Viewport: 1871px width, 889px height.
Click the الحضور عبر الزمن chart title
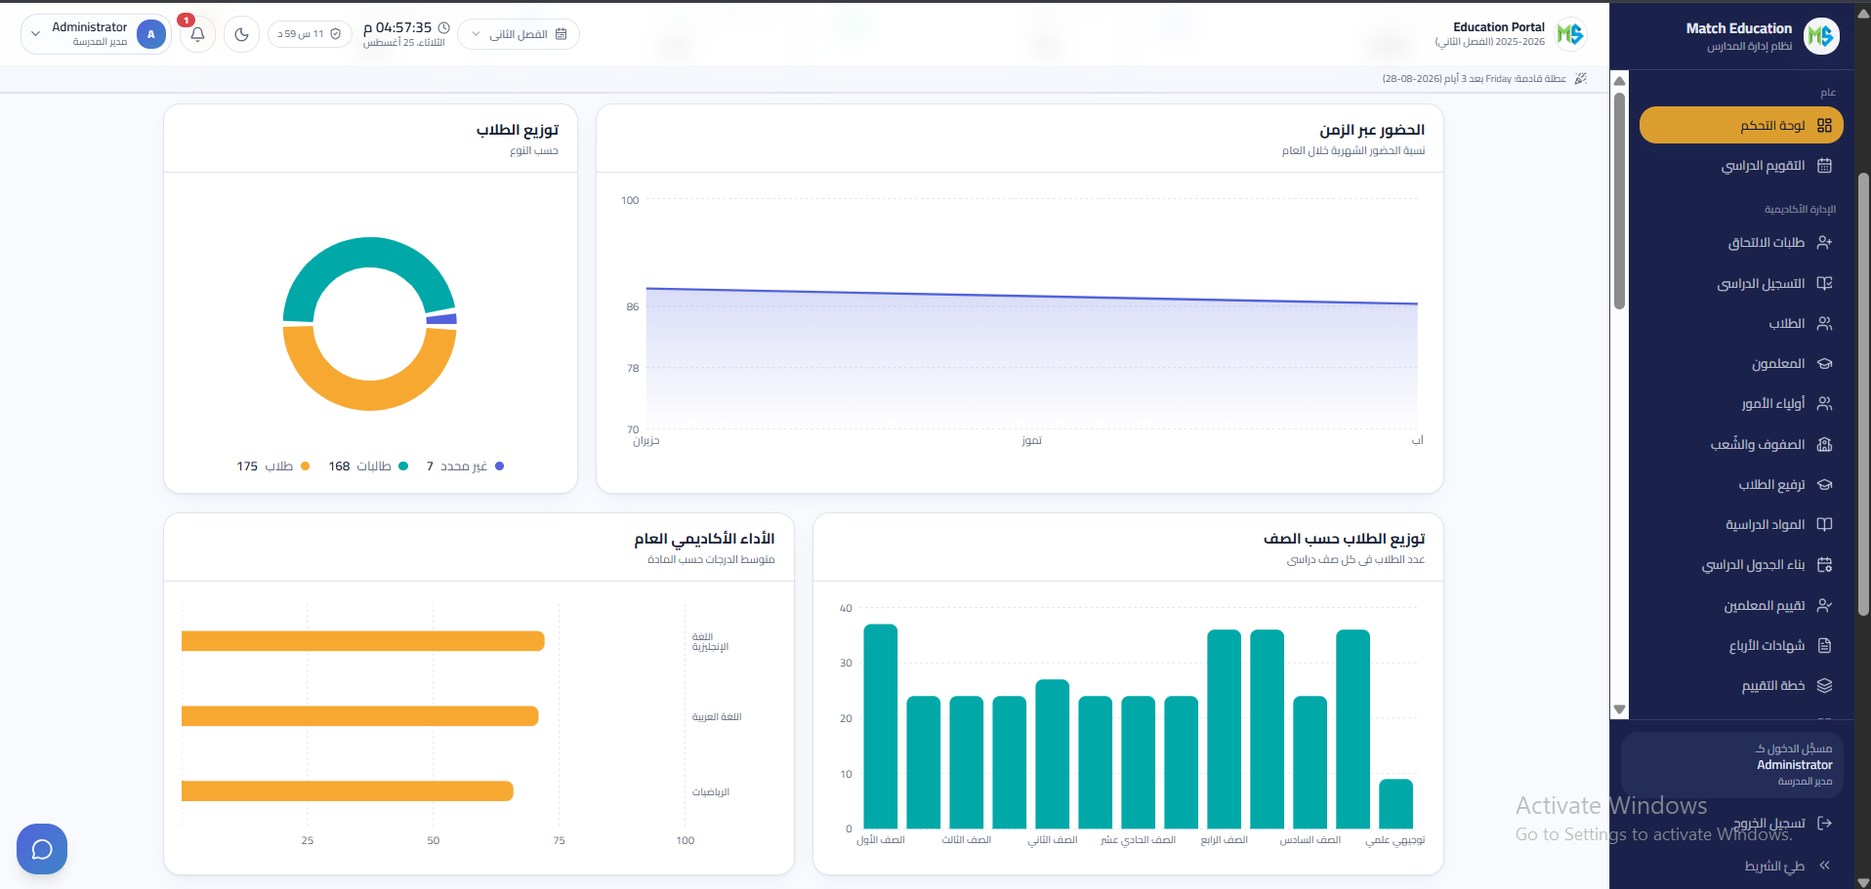[x=1372, y=130]
